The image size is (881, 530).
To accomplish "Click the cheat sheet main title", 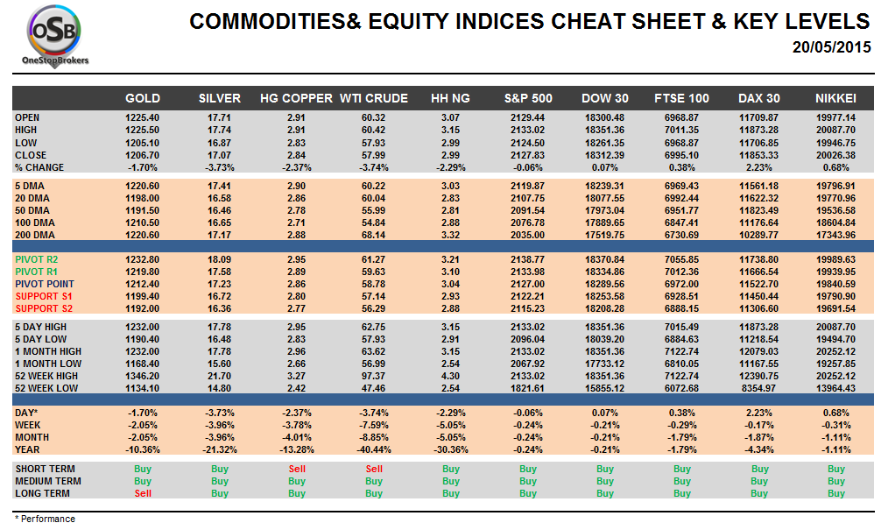I will pos(529,21).
